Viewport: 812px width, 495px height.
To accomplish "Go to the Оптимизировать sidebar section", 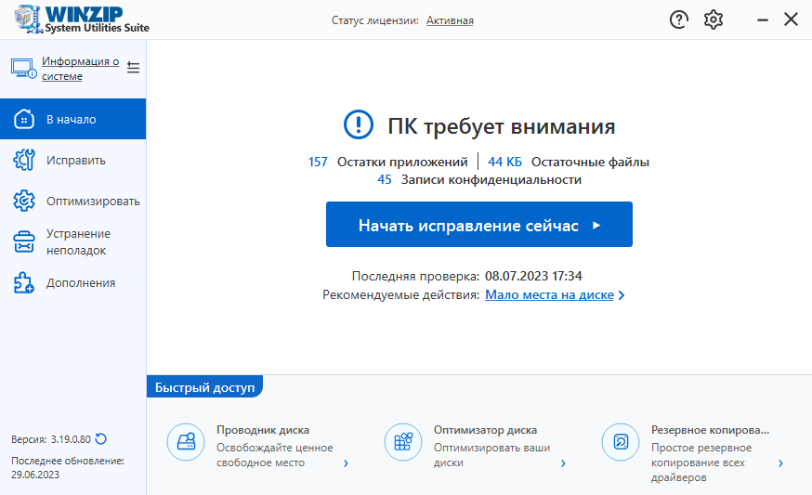I will (72, 201).
